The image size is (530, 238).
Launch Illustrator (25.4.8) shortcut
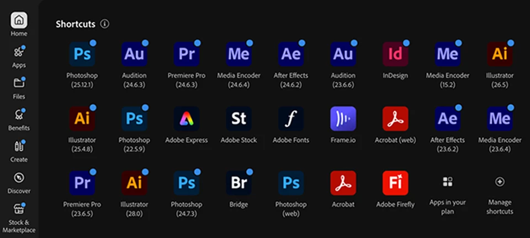(82, 118)
